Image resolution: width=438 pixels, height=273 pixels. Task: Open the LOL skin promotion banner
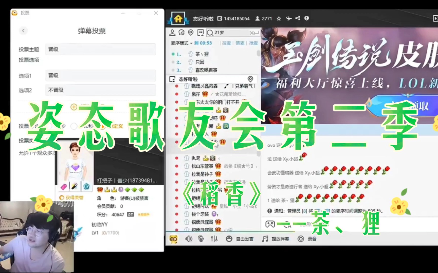click(x=350, y=76)
